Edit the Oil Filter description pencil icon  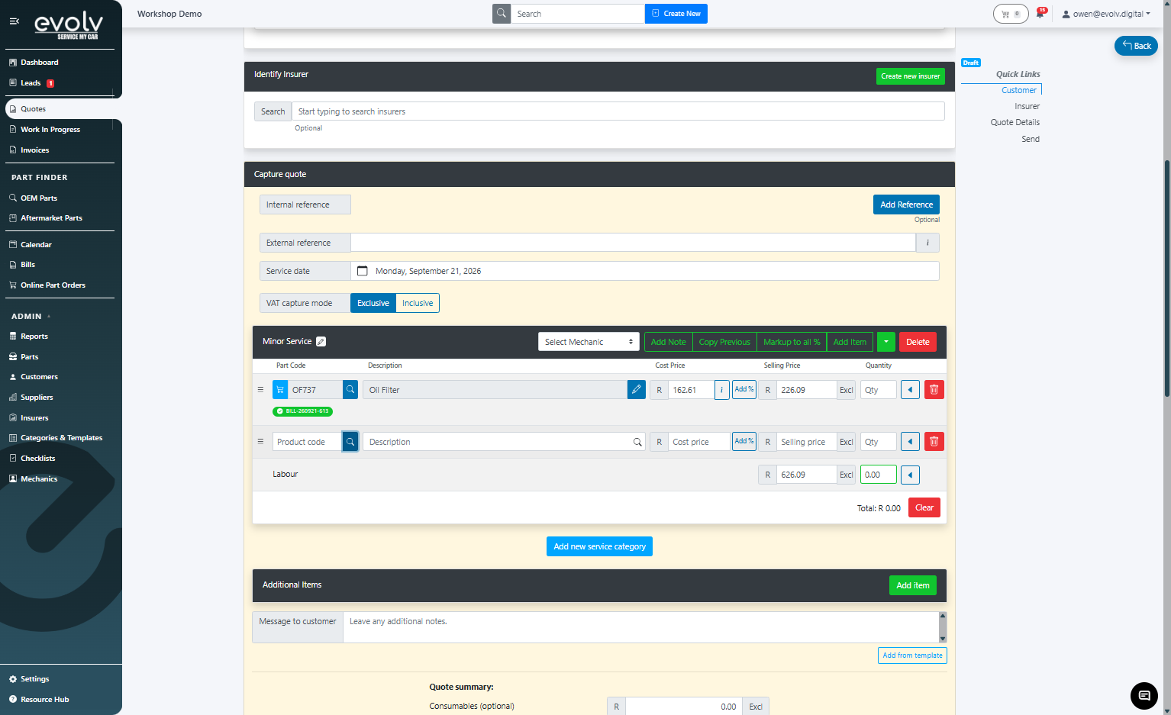coord(637,390)
